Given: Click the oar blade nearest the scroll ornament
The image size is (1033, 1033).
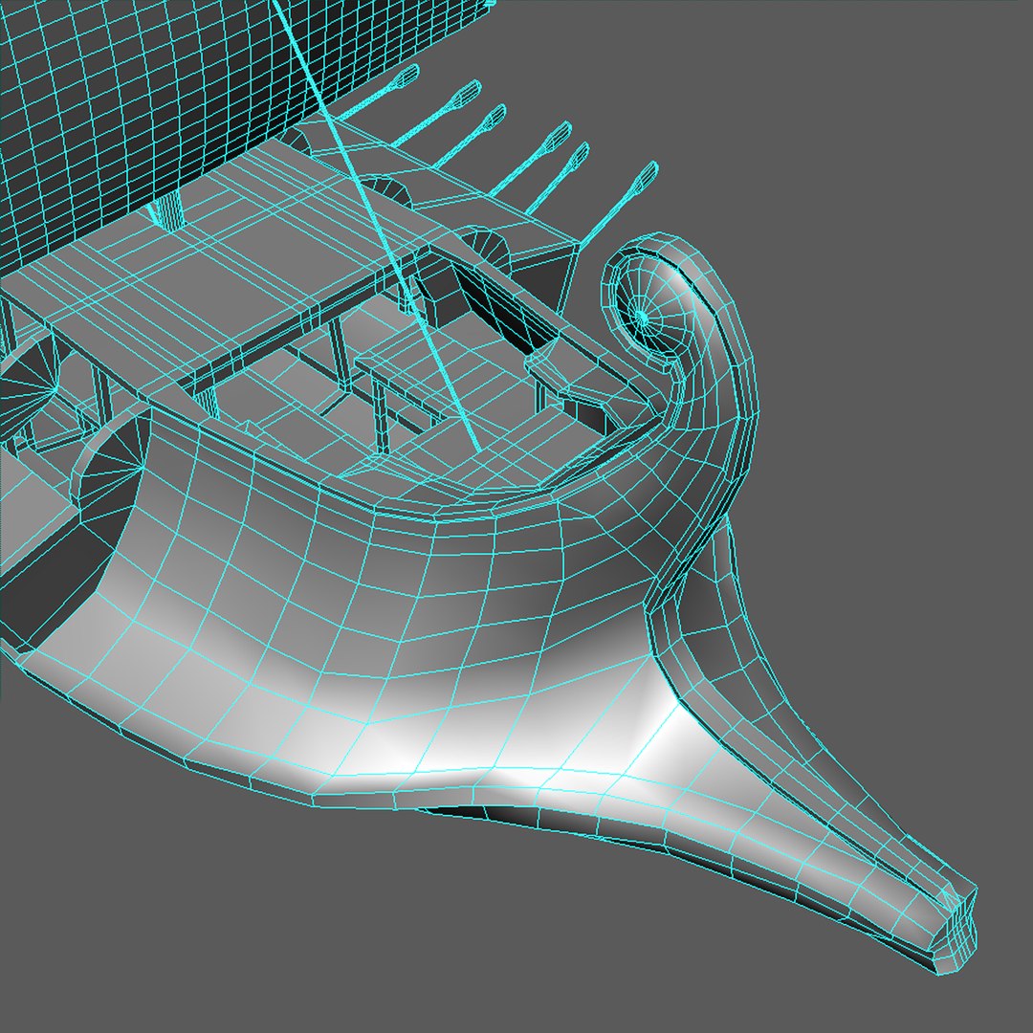Looking at the screenshot, I should 645,179.
